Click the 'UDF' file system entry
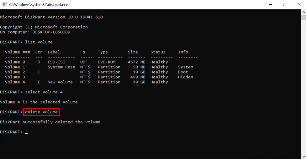The height and width of the screenshot is (159, 306). tap(84, 62)
